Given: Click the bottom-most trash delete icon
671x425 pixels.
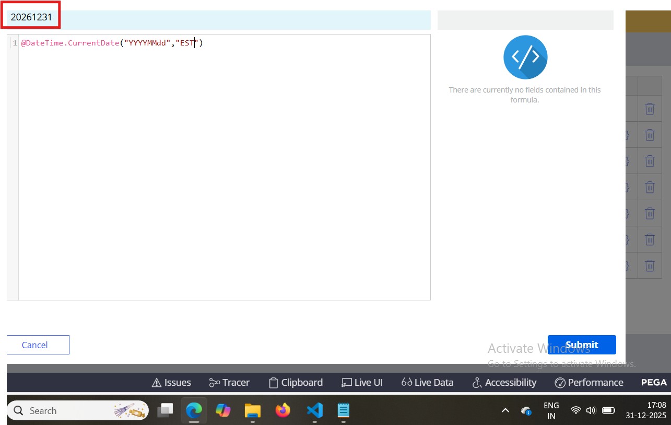Looking at the screenshot, I should pyautogui.click(x=650, y=266).
